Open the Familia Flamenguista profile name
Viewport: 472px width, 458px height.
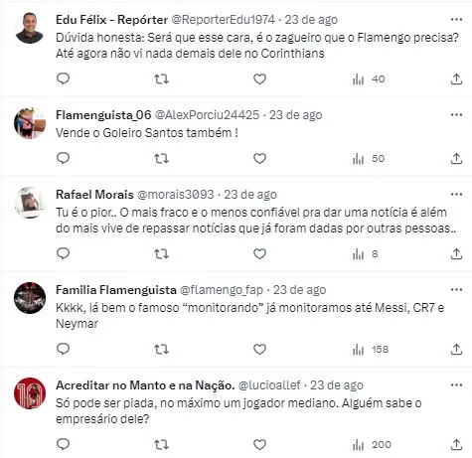tap(116, 290)
